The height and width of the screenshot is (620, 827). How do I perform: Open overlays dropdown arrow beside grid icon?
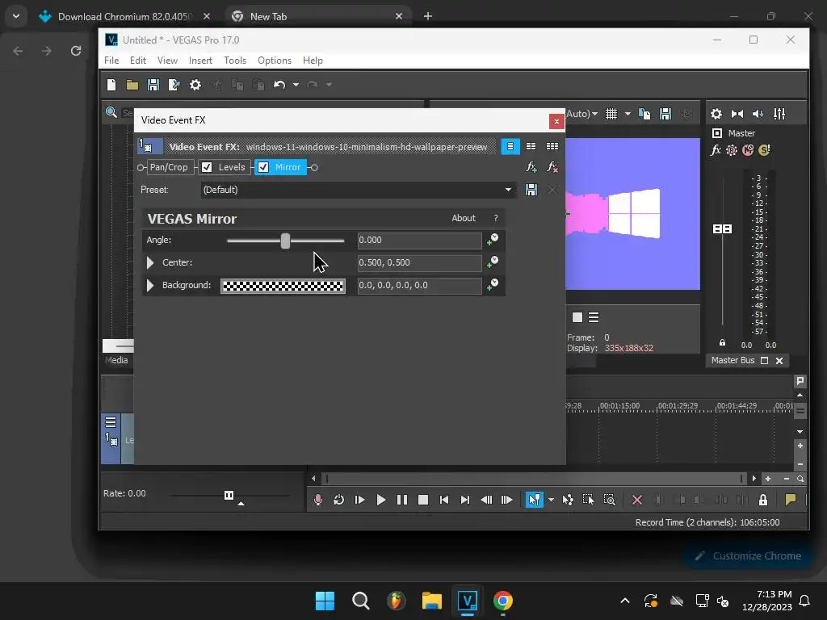tap(628, 114)
